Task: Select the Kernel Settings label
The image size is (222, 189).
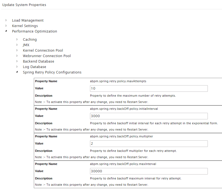Action: click(x=25, y=26)
